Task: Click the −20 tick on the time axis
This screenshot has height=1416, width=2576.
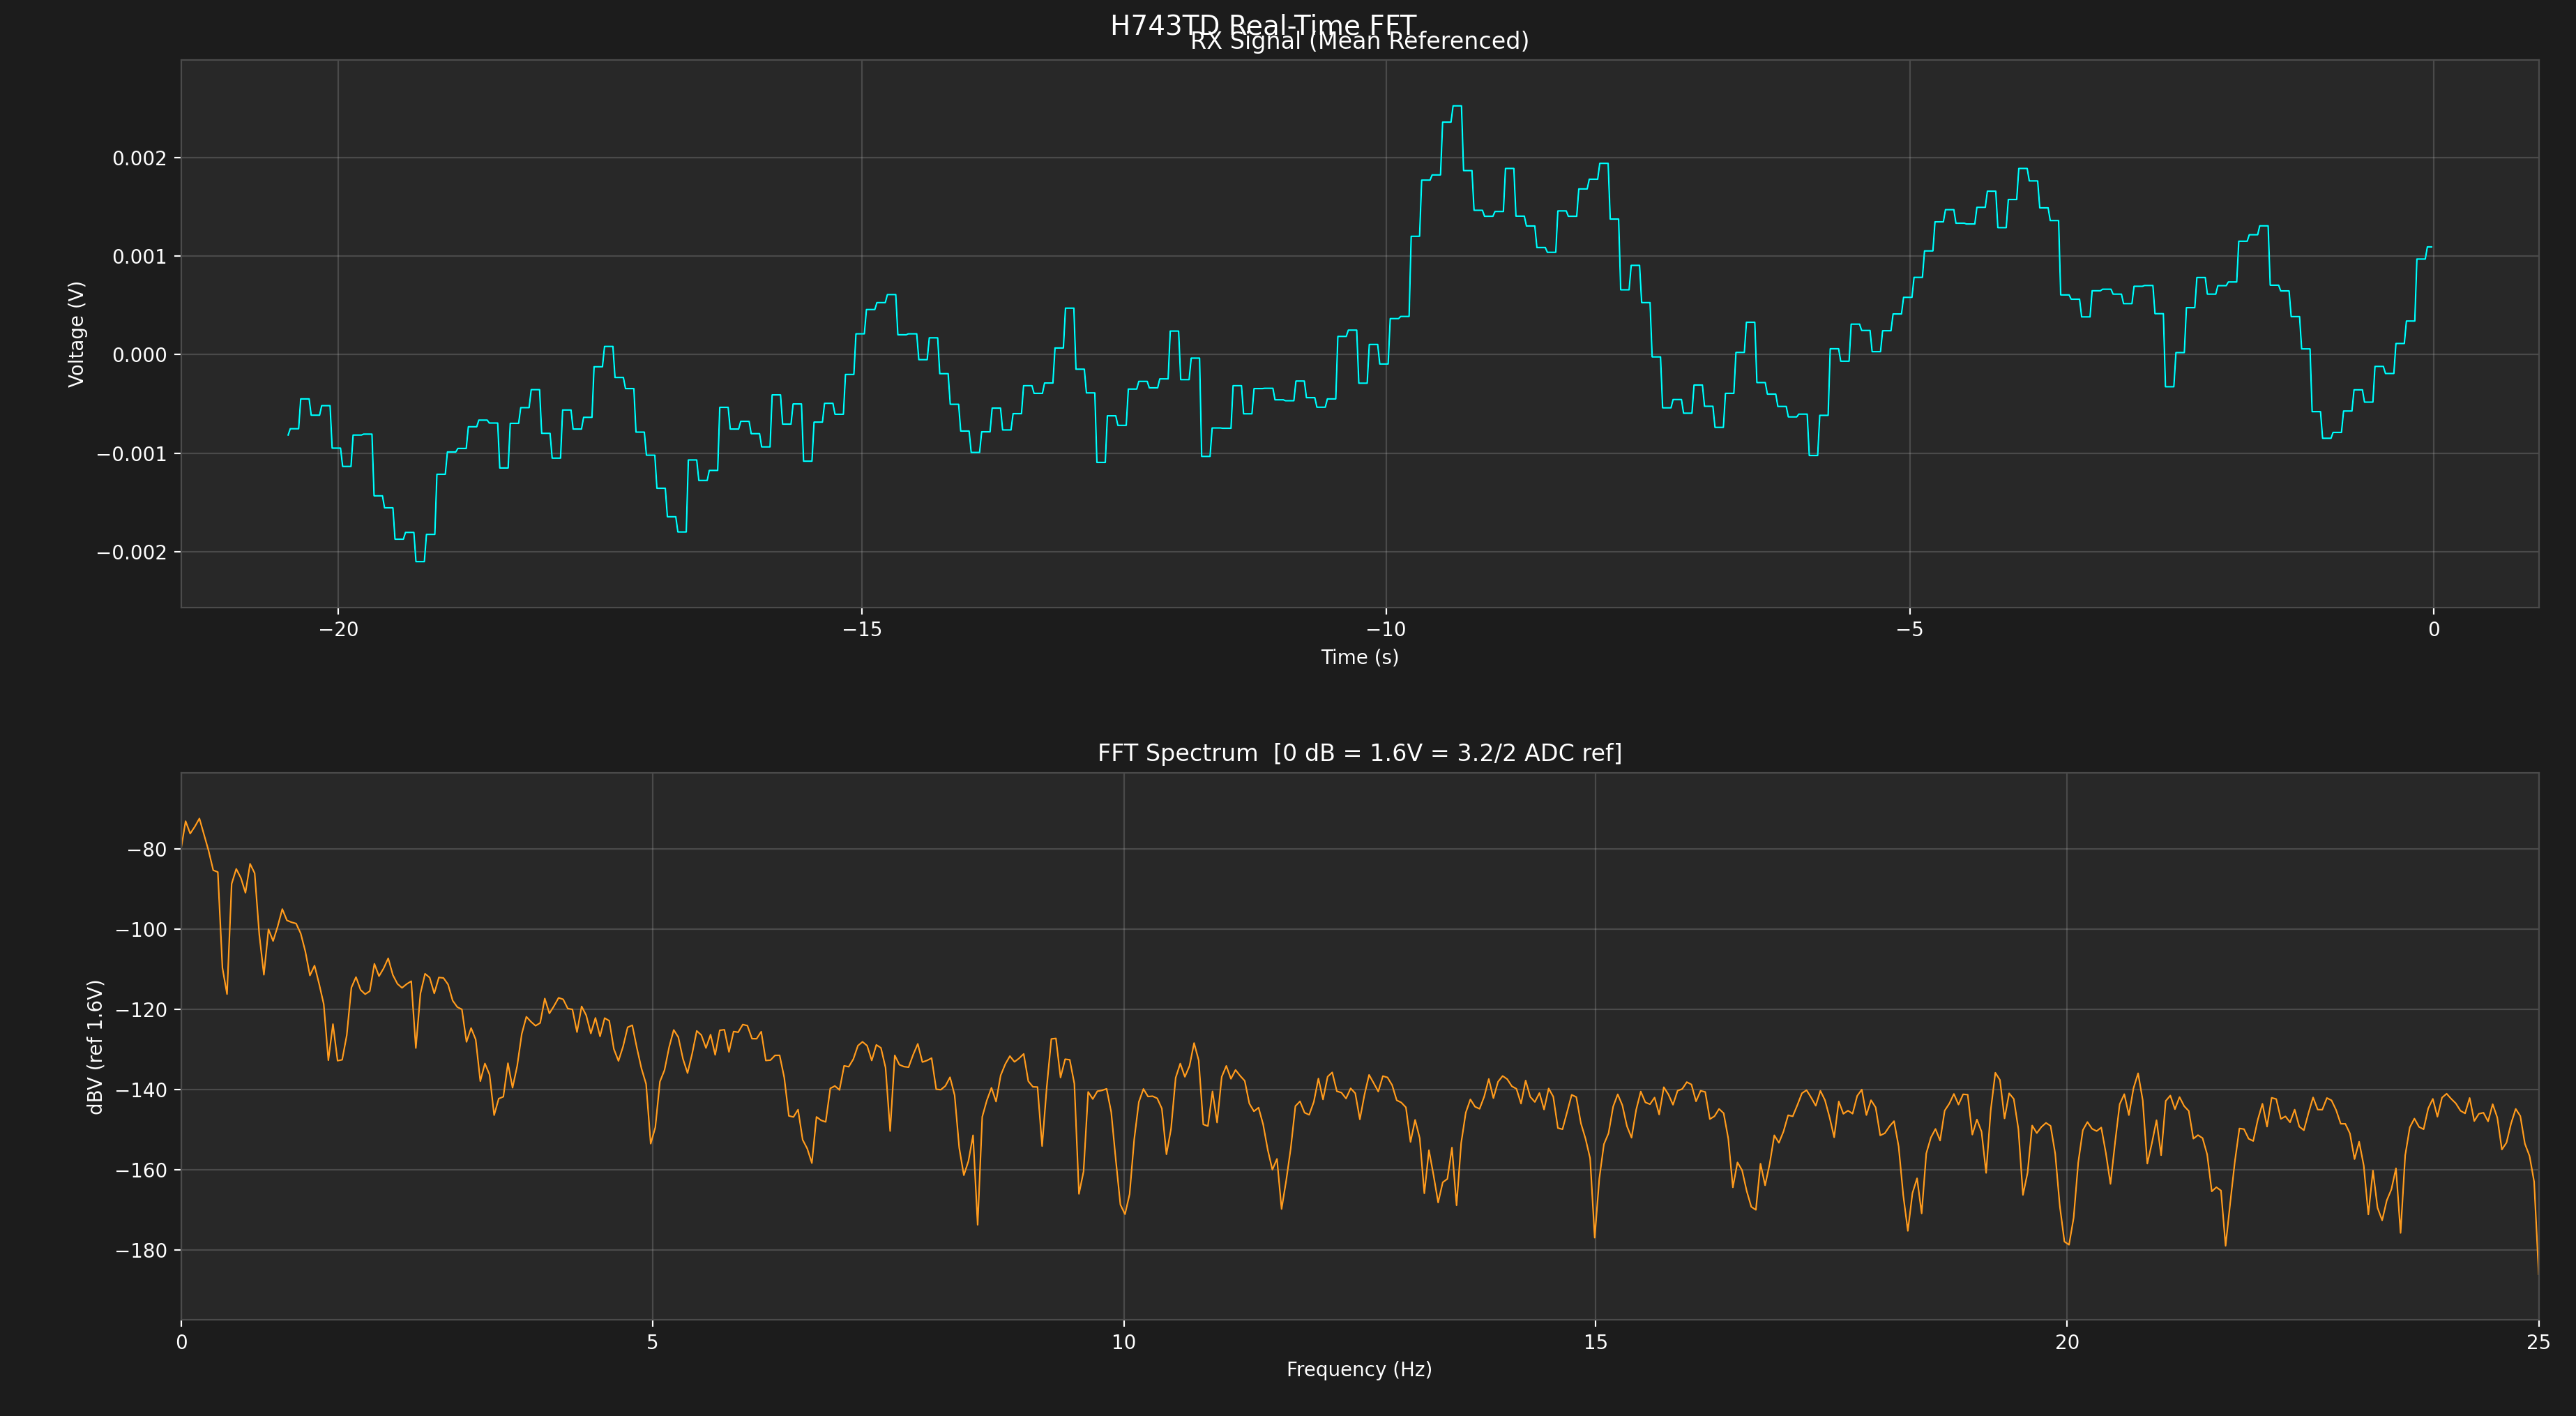Action: coord(338,629)
